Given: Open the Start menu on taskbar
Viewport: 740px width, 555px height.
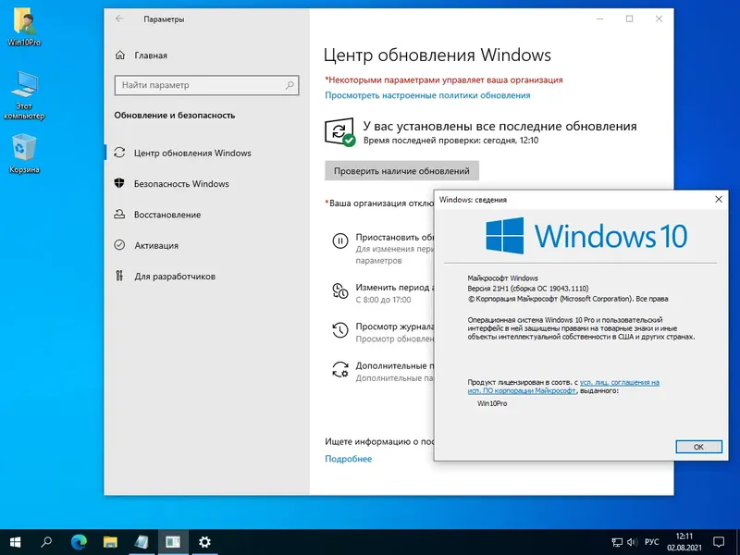Looking at the screenshot, I should (x=17, y=541).
